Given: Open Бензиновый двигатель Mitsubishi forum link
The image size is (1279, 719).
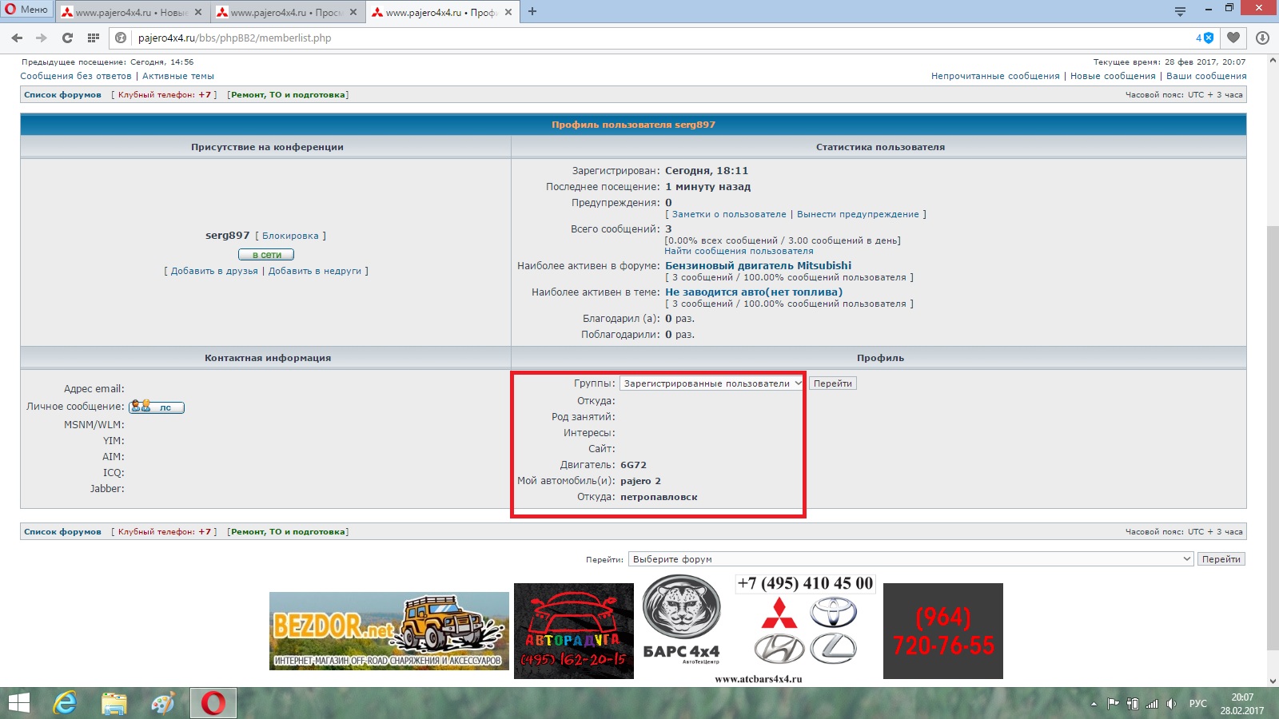Looking at the screenshot, I should tap(758, 265).
